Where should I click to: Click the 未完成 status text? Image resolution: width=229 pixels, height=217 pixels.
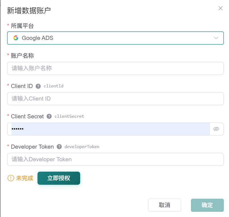tap(25, 178)
